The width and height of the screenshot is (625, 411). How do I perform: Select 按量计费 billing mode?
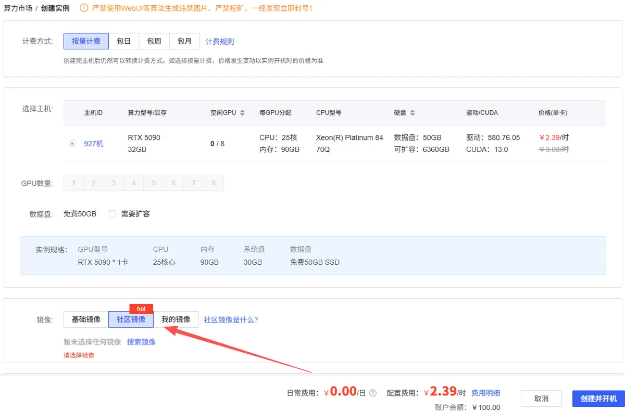[x=86, y=42]
